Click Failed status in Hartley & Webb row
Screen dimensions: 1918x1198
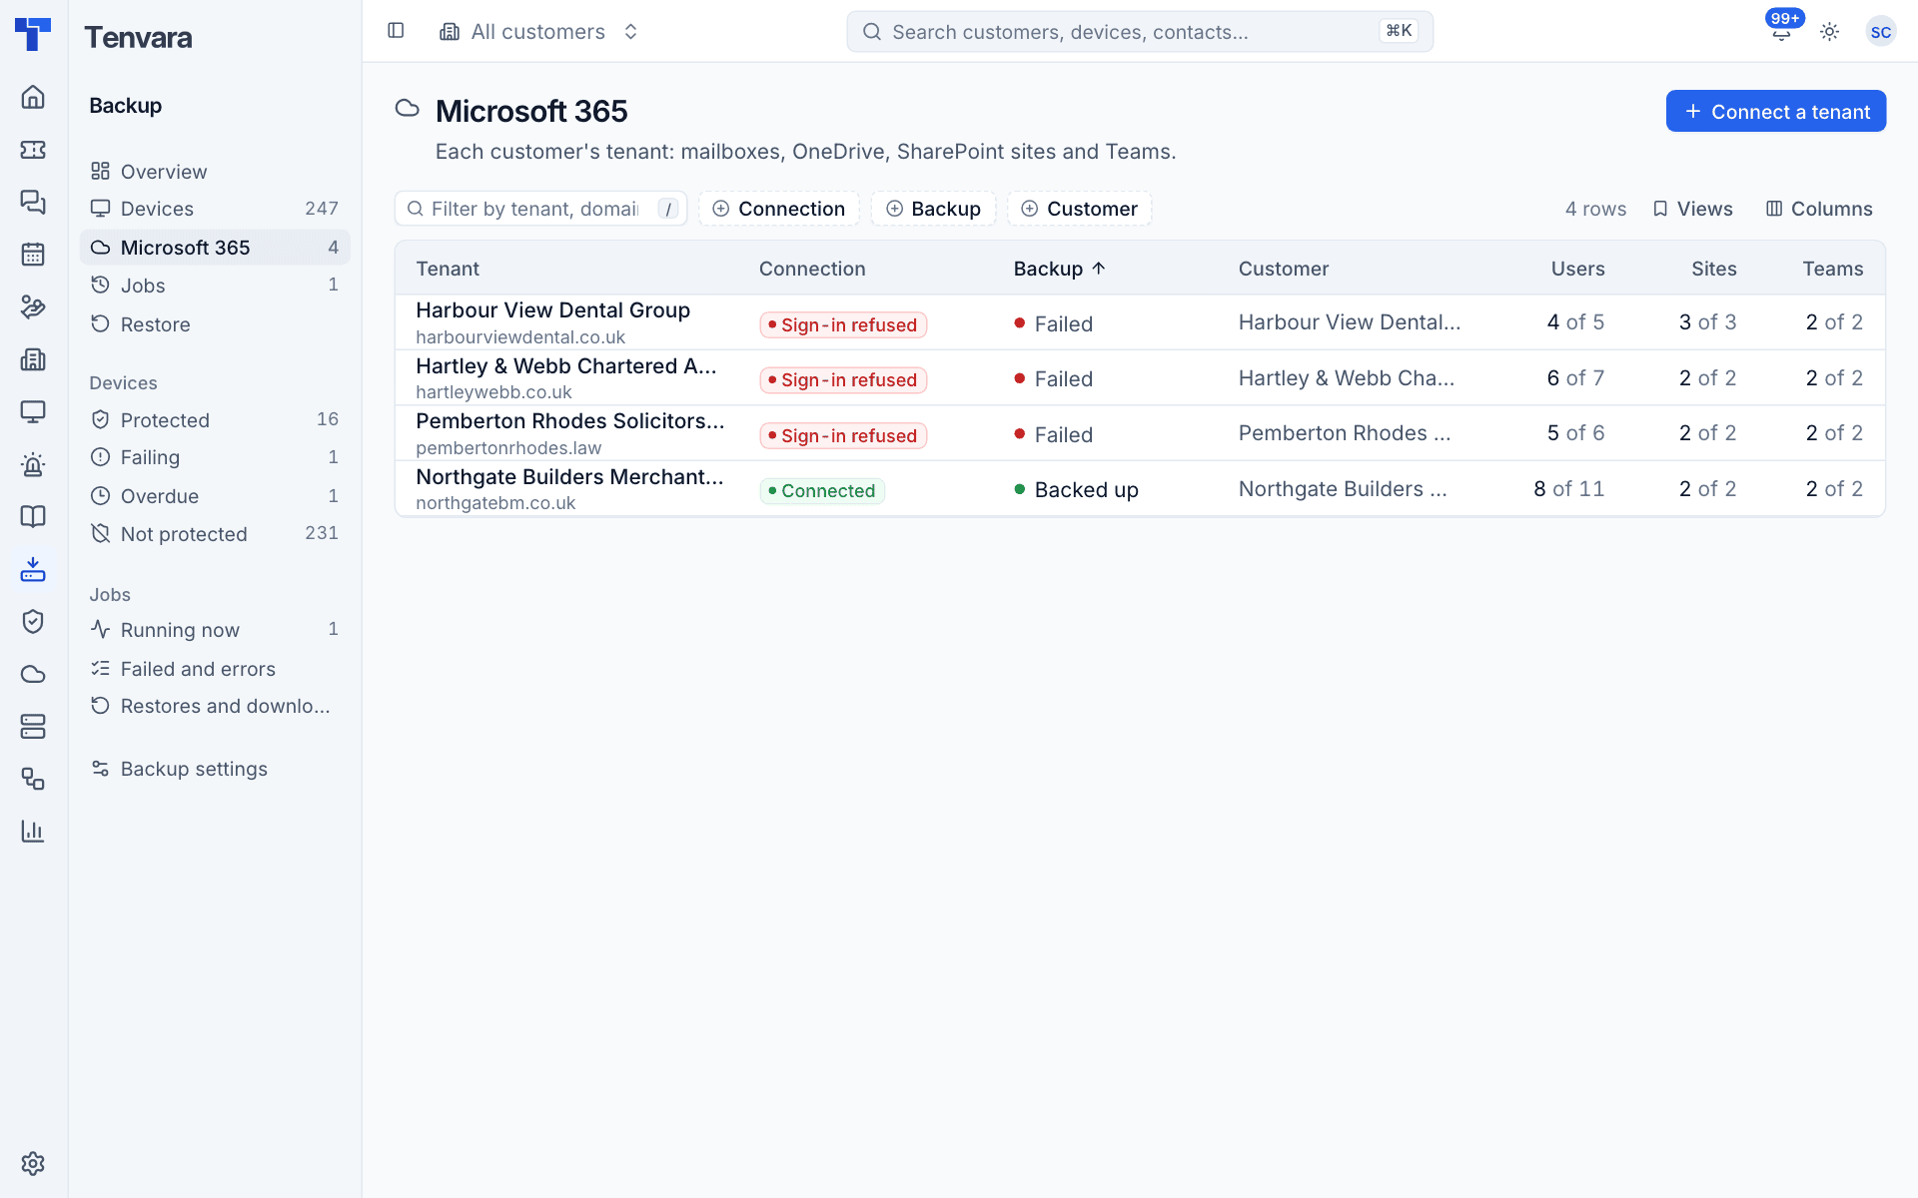click(1053, 379)
